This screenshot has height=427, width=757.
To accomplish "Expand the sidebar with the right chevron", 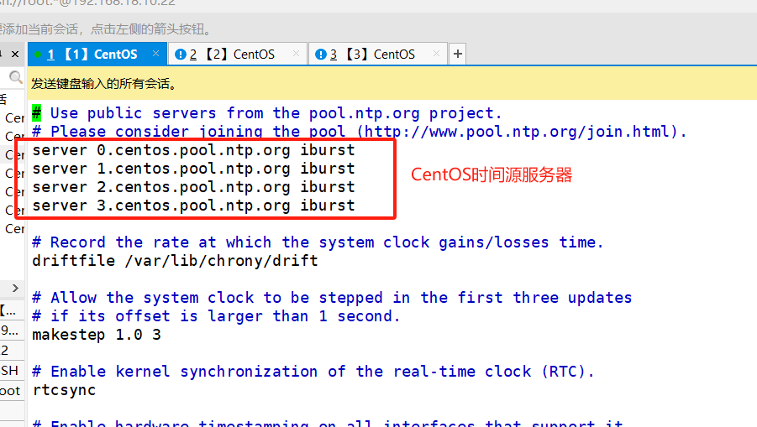I will [15, 289].
